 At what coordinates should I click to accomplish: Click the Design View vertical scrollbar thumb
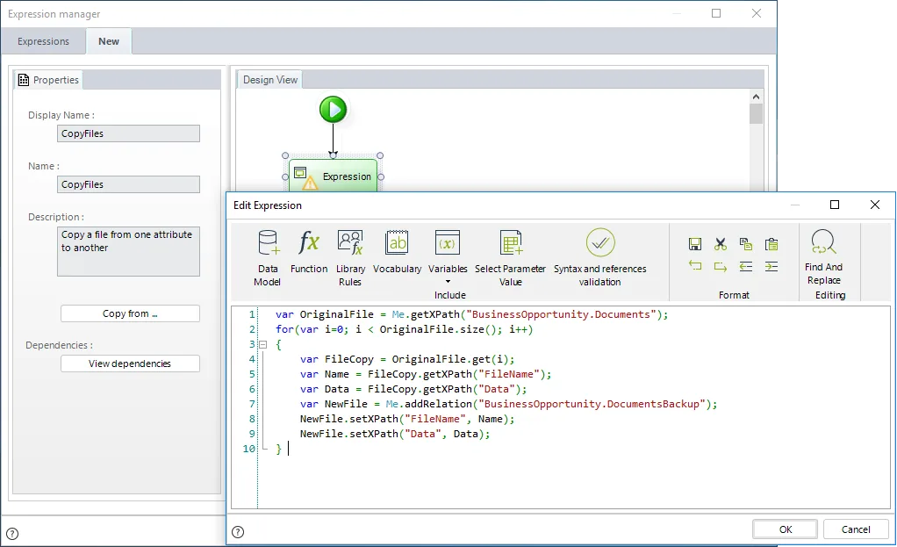(x=756, y=113)
